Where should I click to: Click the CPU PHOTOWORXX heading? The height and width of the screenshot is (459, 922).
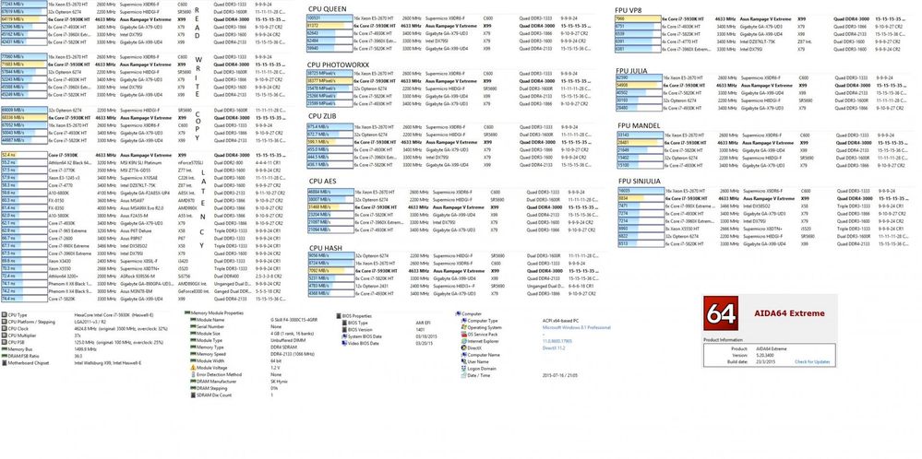(338, 64)
